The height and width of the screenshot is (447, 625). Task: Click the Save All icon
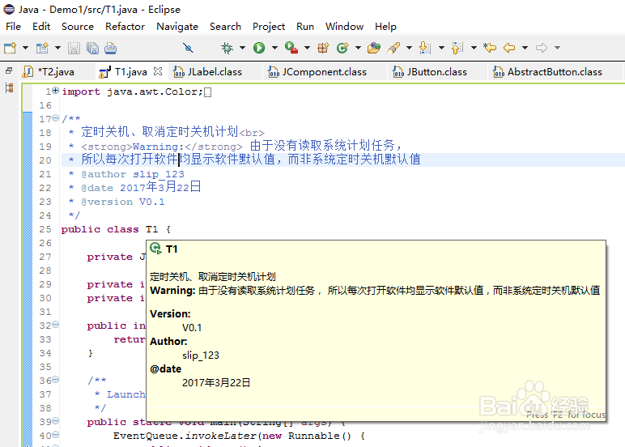(x=92, y=49)
